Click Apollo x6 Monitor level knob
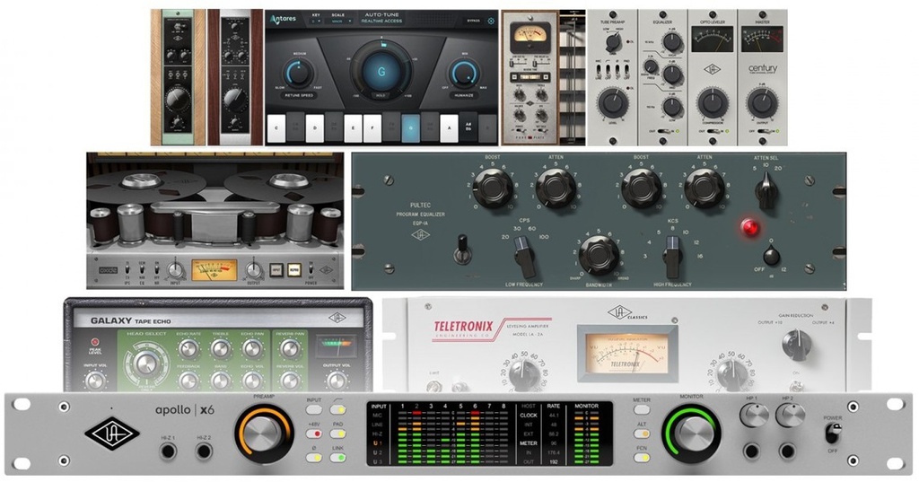This screenshot has height=482, width=919. click(x=691, y=434)
